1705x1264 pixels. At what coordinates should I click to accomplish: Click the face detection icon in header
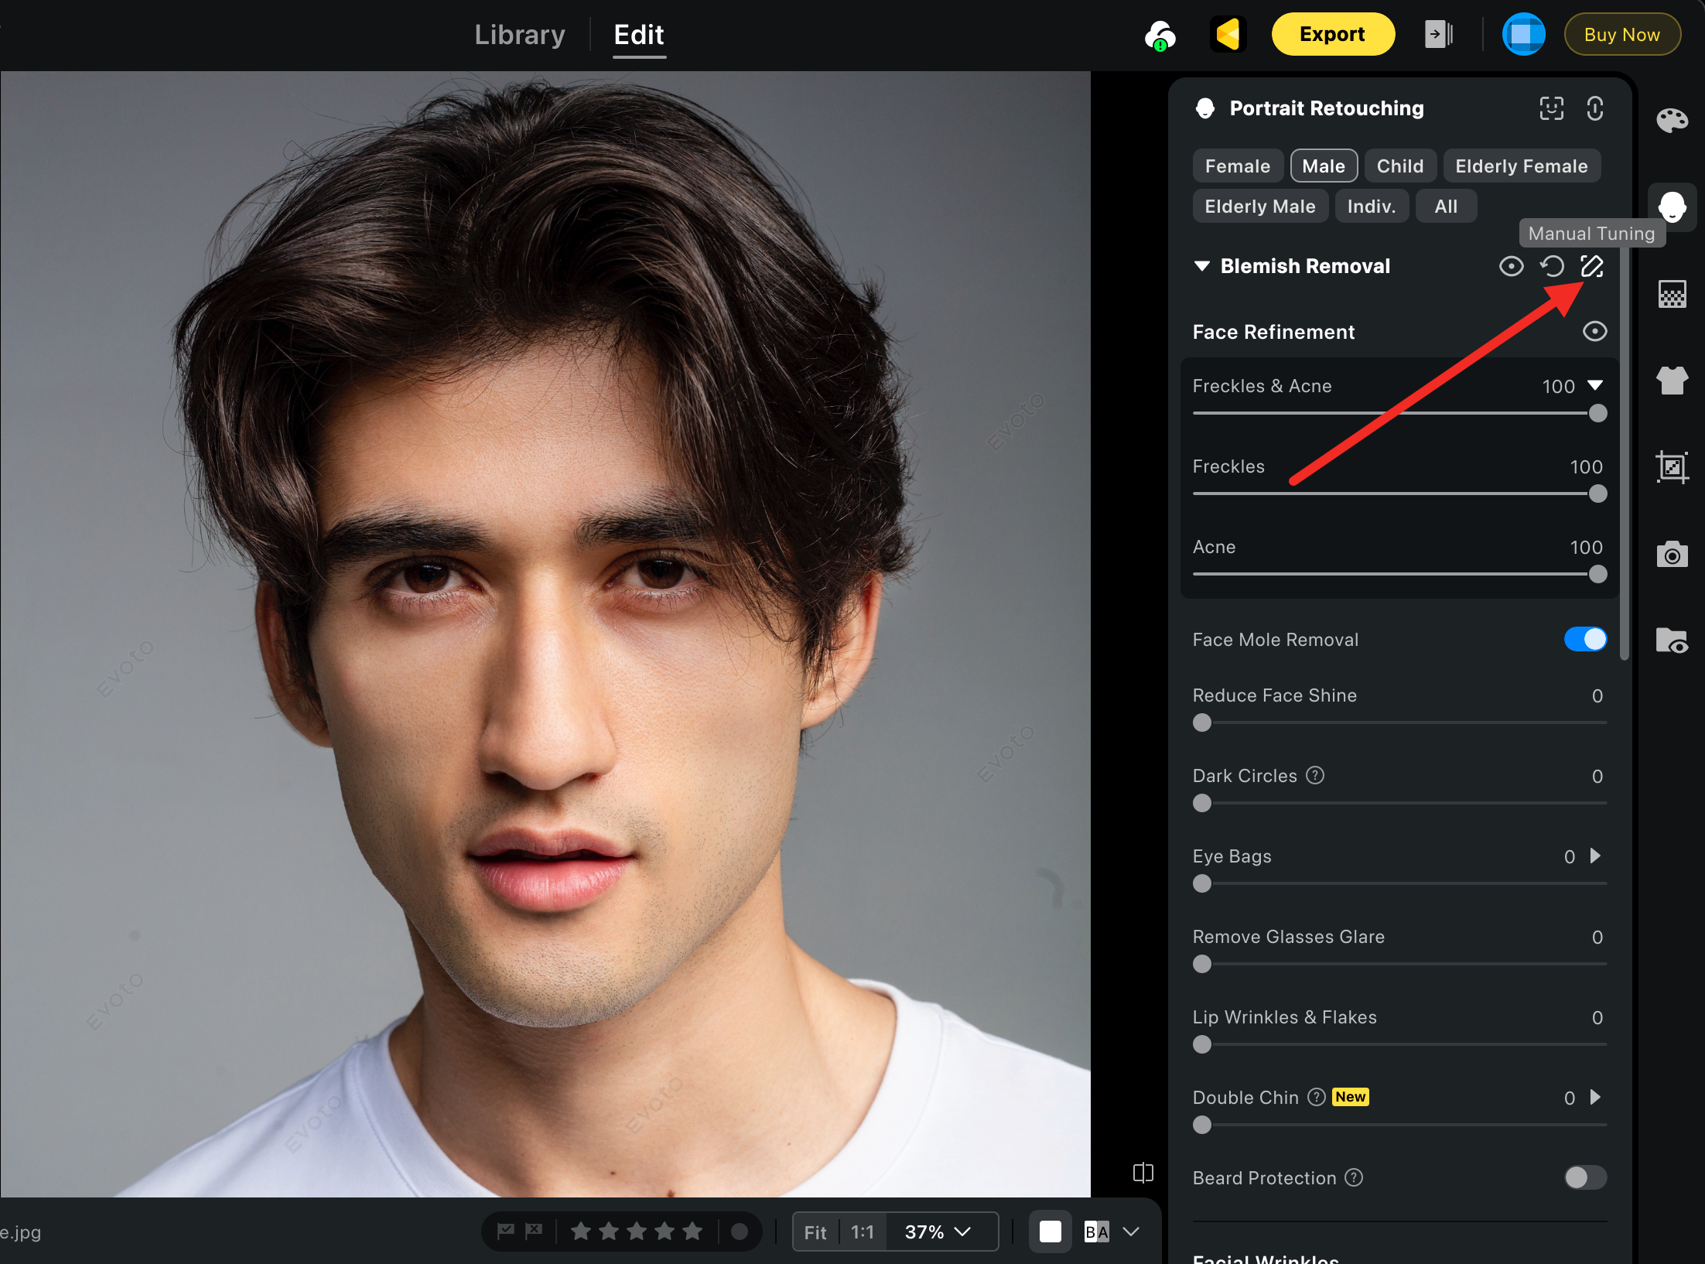click(1551, 108)
